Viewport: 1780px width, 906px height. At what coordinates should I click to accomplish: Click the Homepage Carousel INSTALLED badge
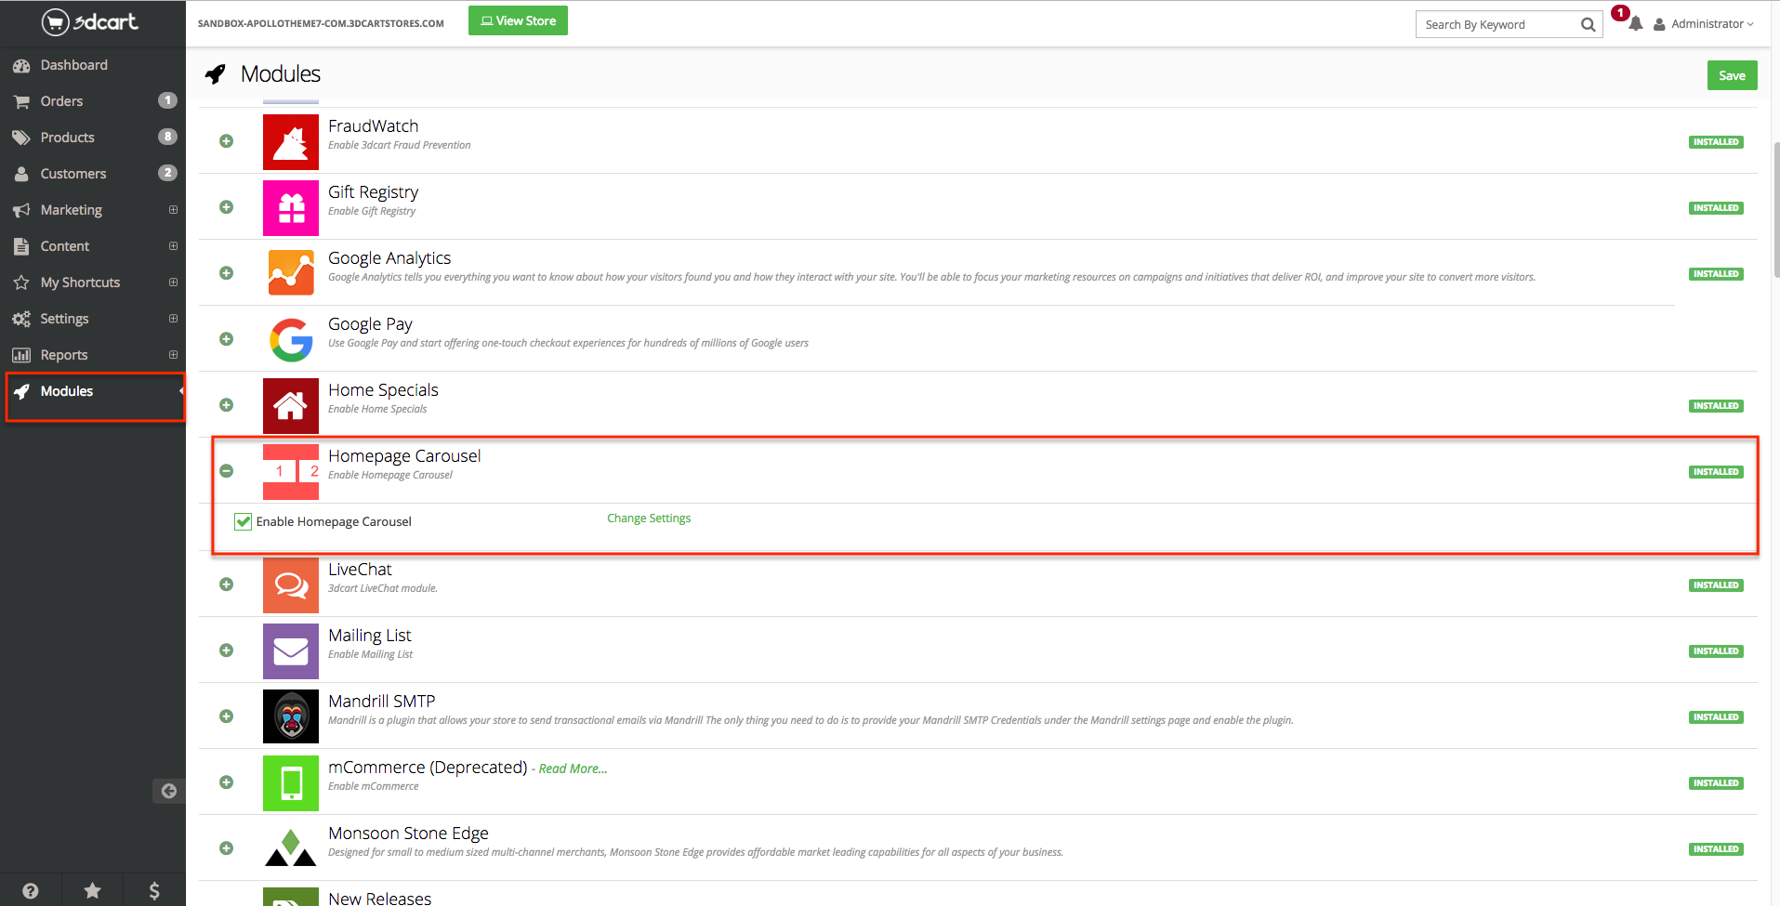[x=1716, y=472]
